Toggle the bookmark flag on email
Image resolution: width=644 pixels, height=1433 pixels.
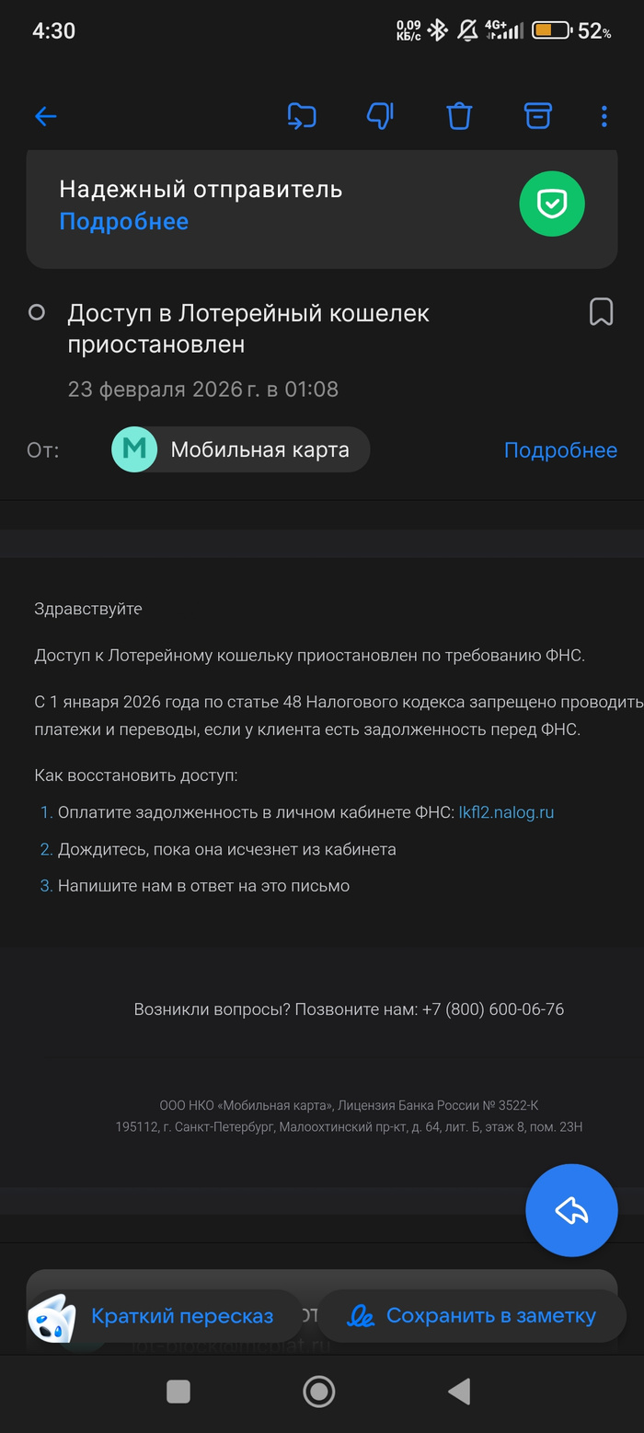coord(601,312)
